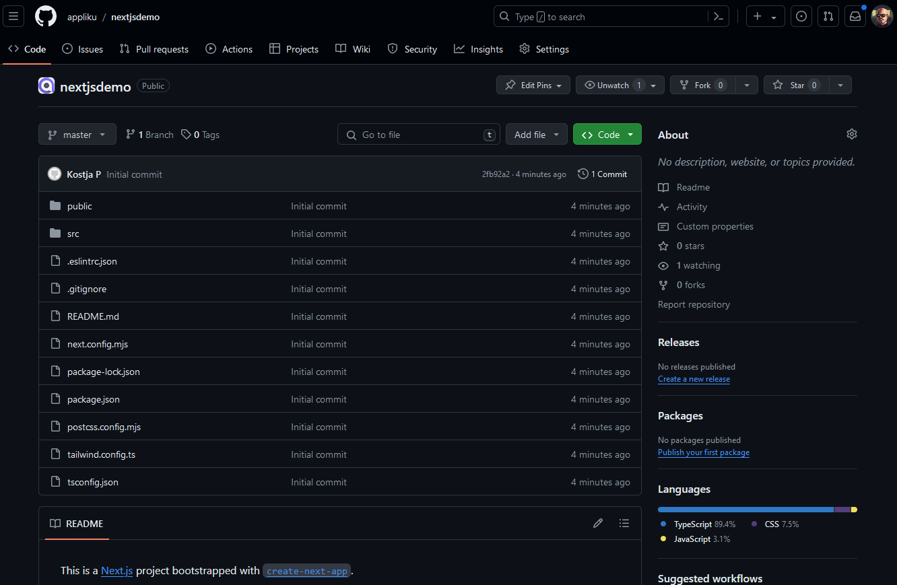Click the TypeScript language bar segment
Screen dimensions: 897x585
(x=745, y=510)
